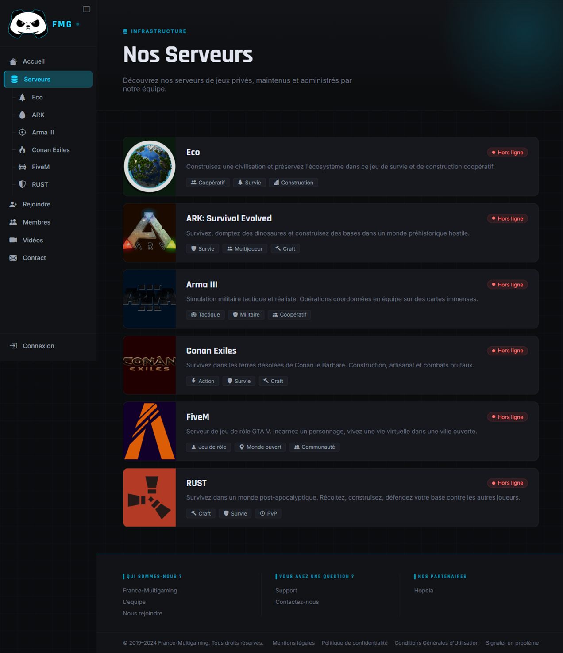Click the Connexion login arrow icon
This screenshot has height=653, width=563.
(14, 346)
